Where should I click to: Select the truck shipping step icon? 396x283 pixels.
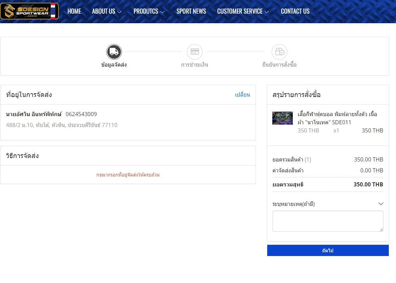click(114, 52)
